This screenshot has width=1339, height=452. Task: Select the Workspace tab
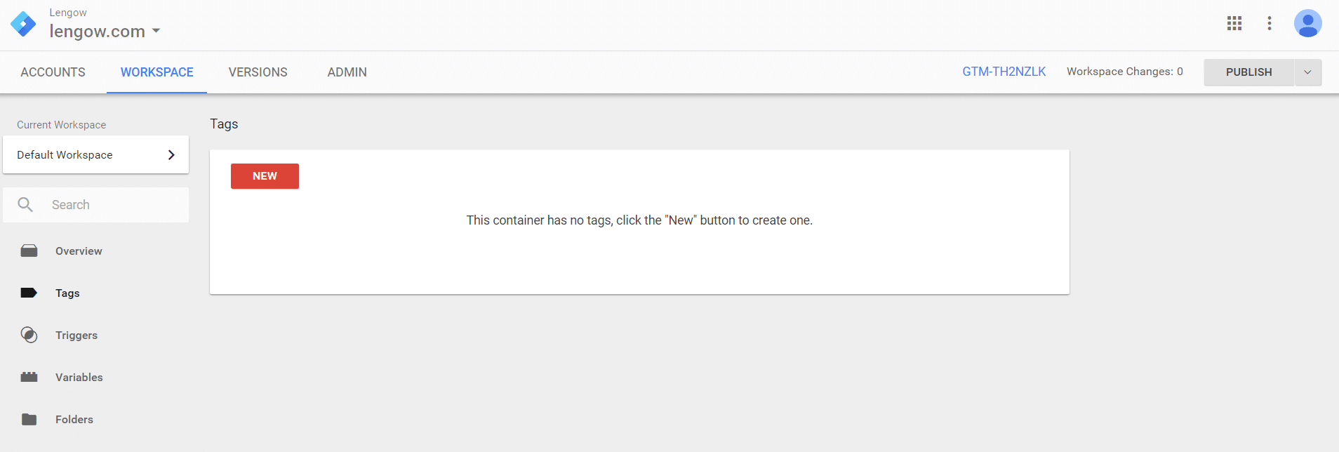[156, 72]
